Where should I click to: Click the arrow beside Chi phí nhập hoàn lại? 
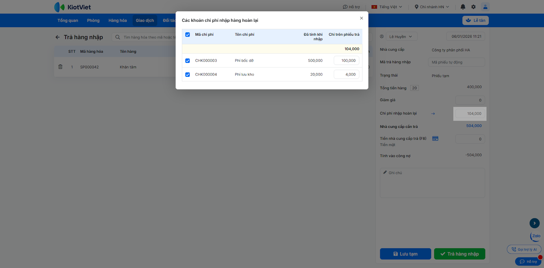(x=433, y=114)
